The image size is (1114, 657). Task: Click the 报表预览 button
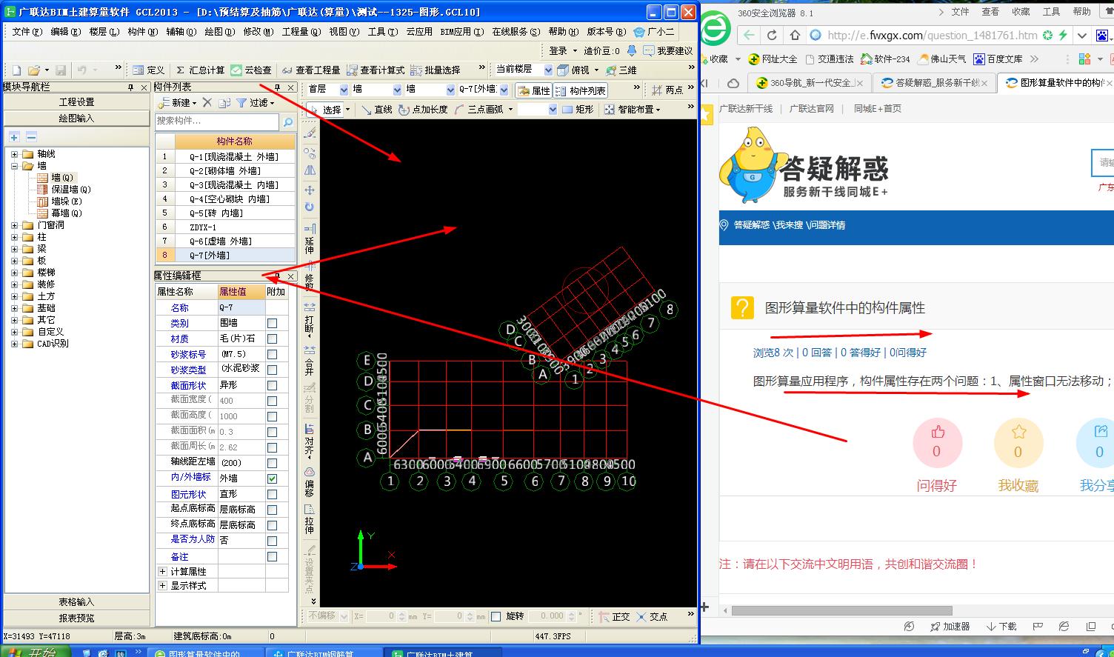pyautogui.click(x=77, y=618)
